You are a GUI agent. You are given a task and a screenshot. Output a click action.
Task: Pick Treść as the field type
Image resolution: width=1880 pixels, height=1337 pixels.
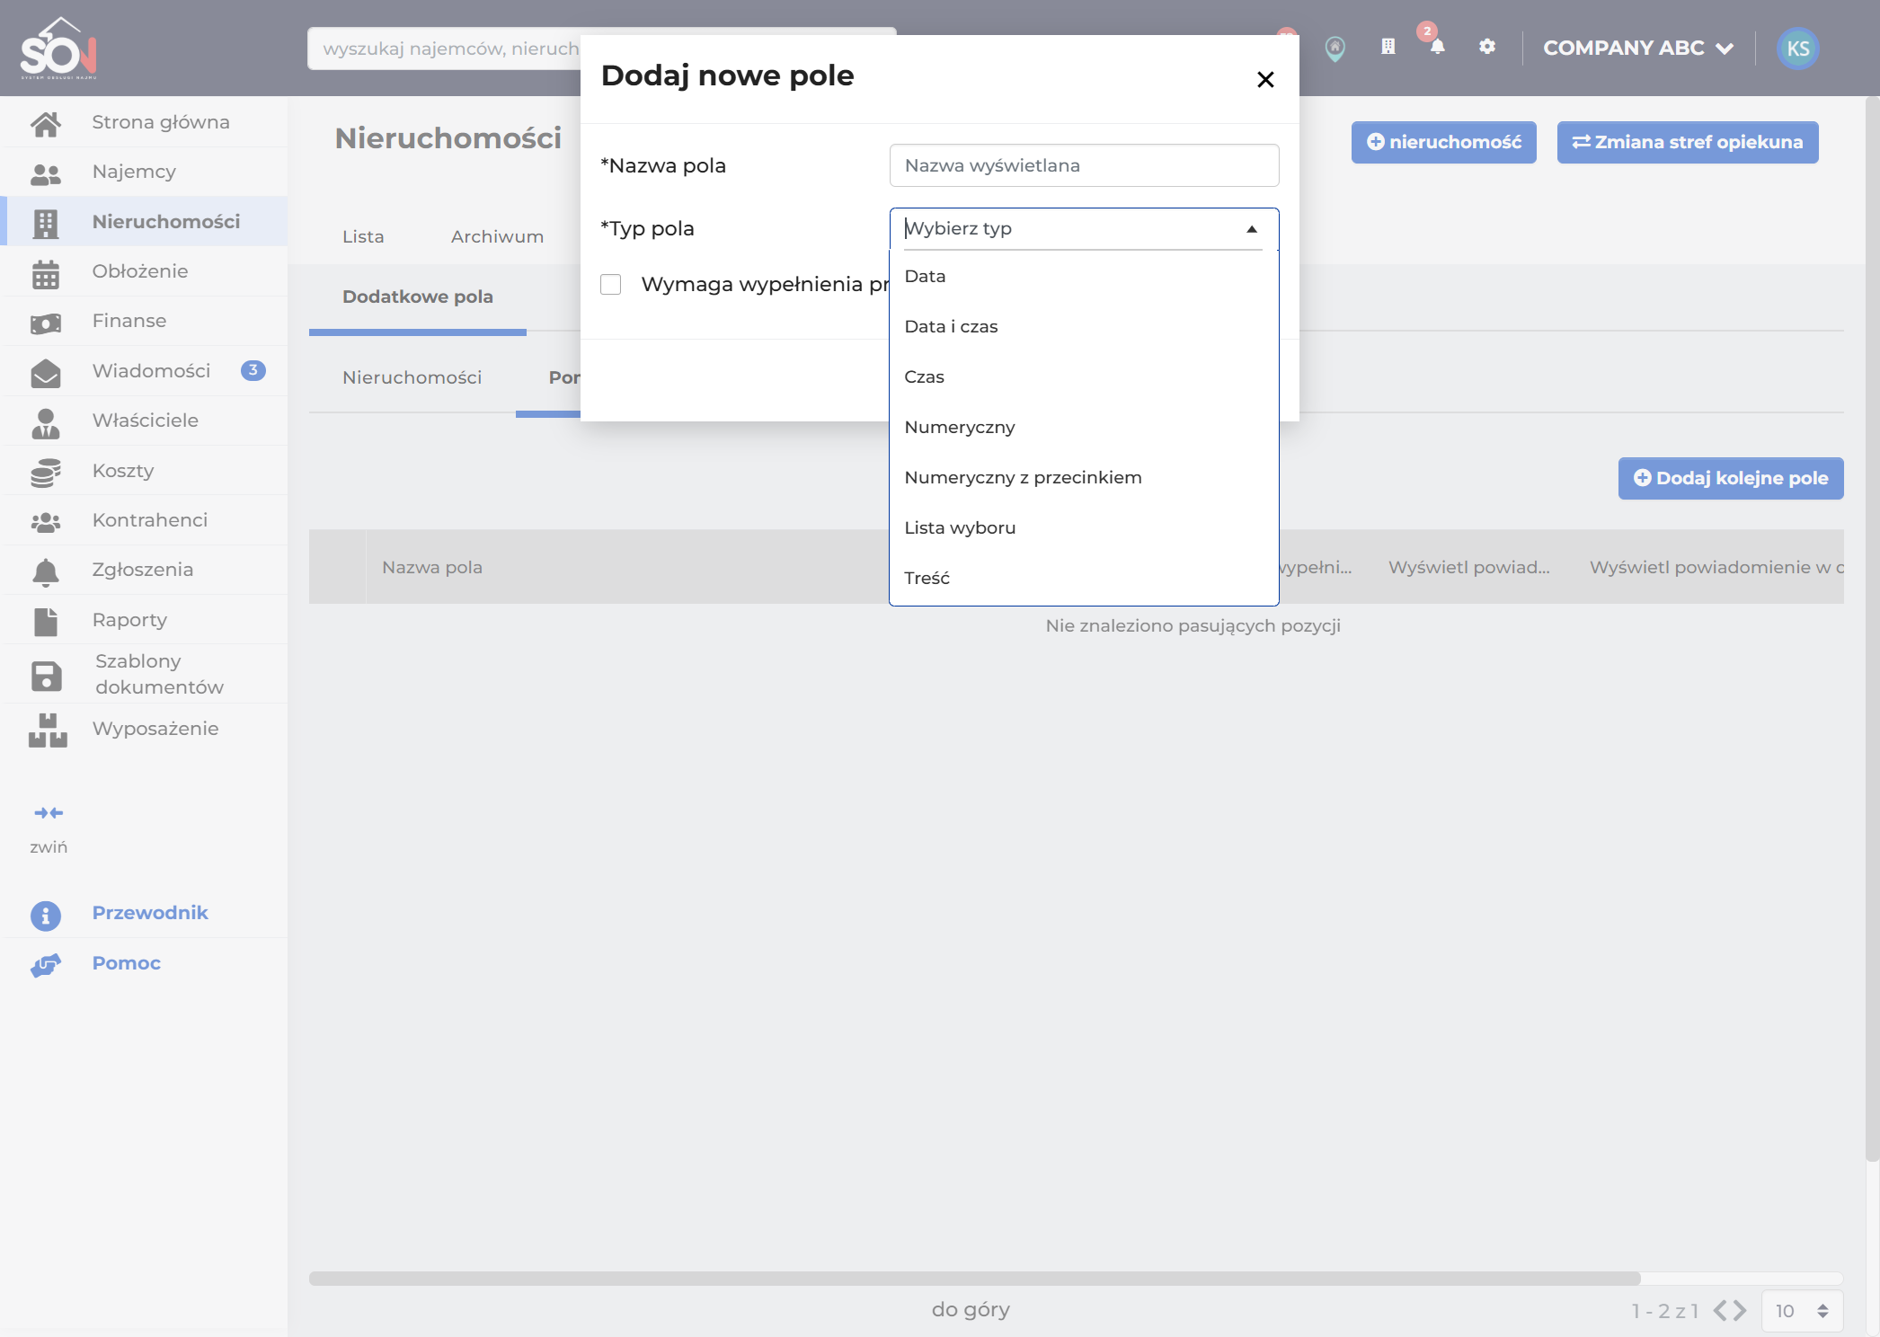1084,579
